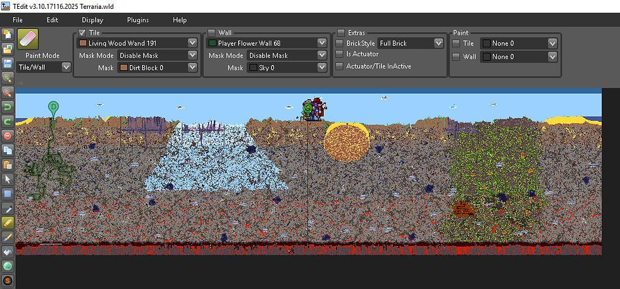Screen dimensions: 620x289
Task: Click the Living Wood Wand color swatch
Action: coord(83,43)
